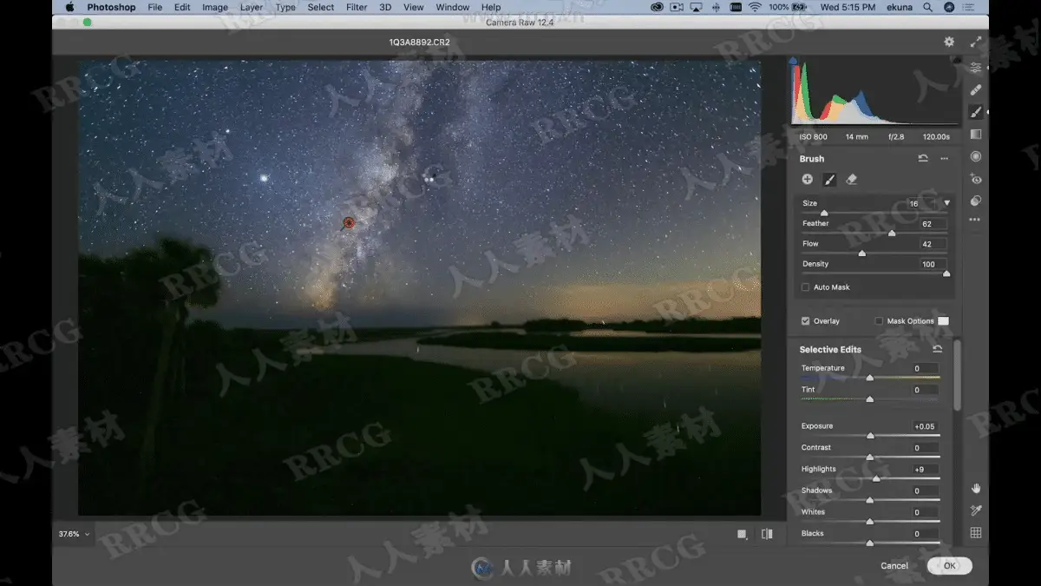Screen dimensions: 1041x586
Task: Open the Apple menu
Action: [69, 7]
